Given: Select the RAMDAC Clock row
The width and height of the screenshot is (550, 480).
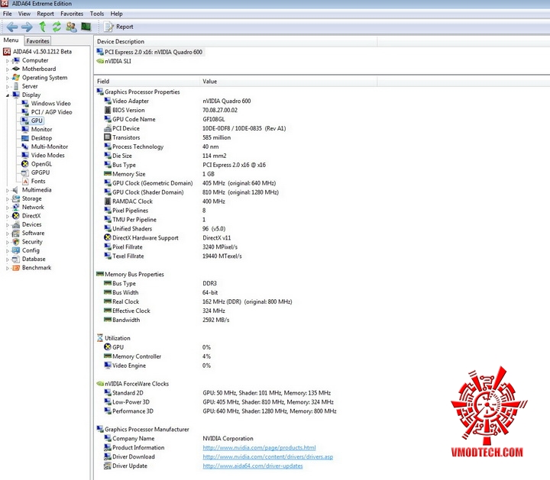Looking at the screenshot, I should pos(164,201).
